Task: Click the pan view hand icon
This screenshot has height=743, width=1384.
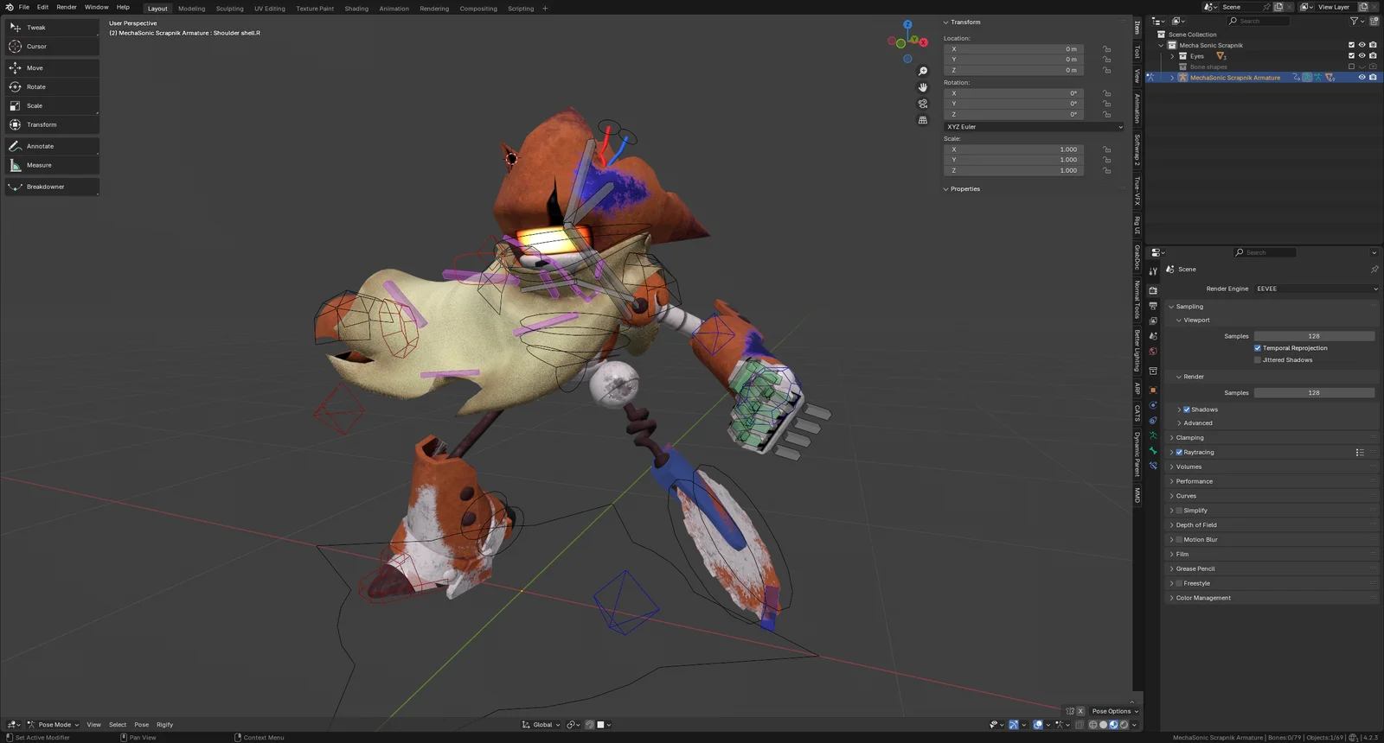Action: click(923, 87)
